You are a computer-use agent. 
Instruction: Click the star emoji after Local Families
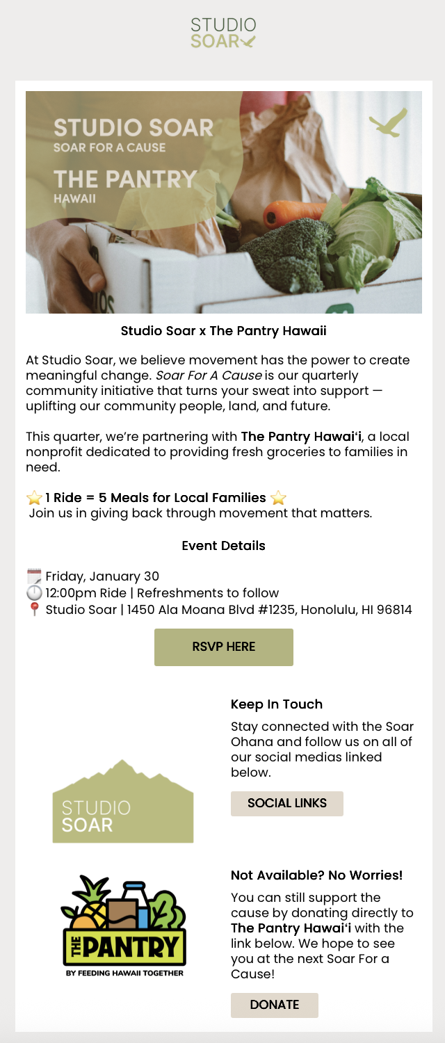point(278,498)
